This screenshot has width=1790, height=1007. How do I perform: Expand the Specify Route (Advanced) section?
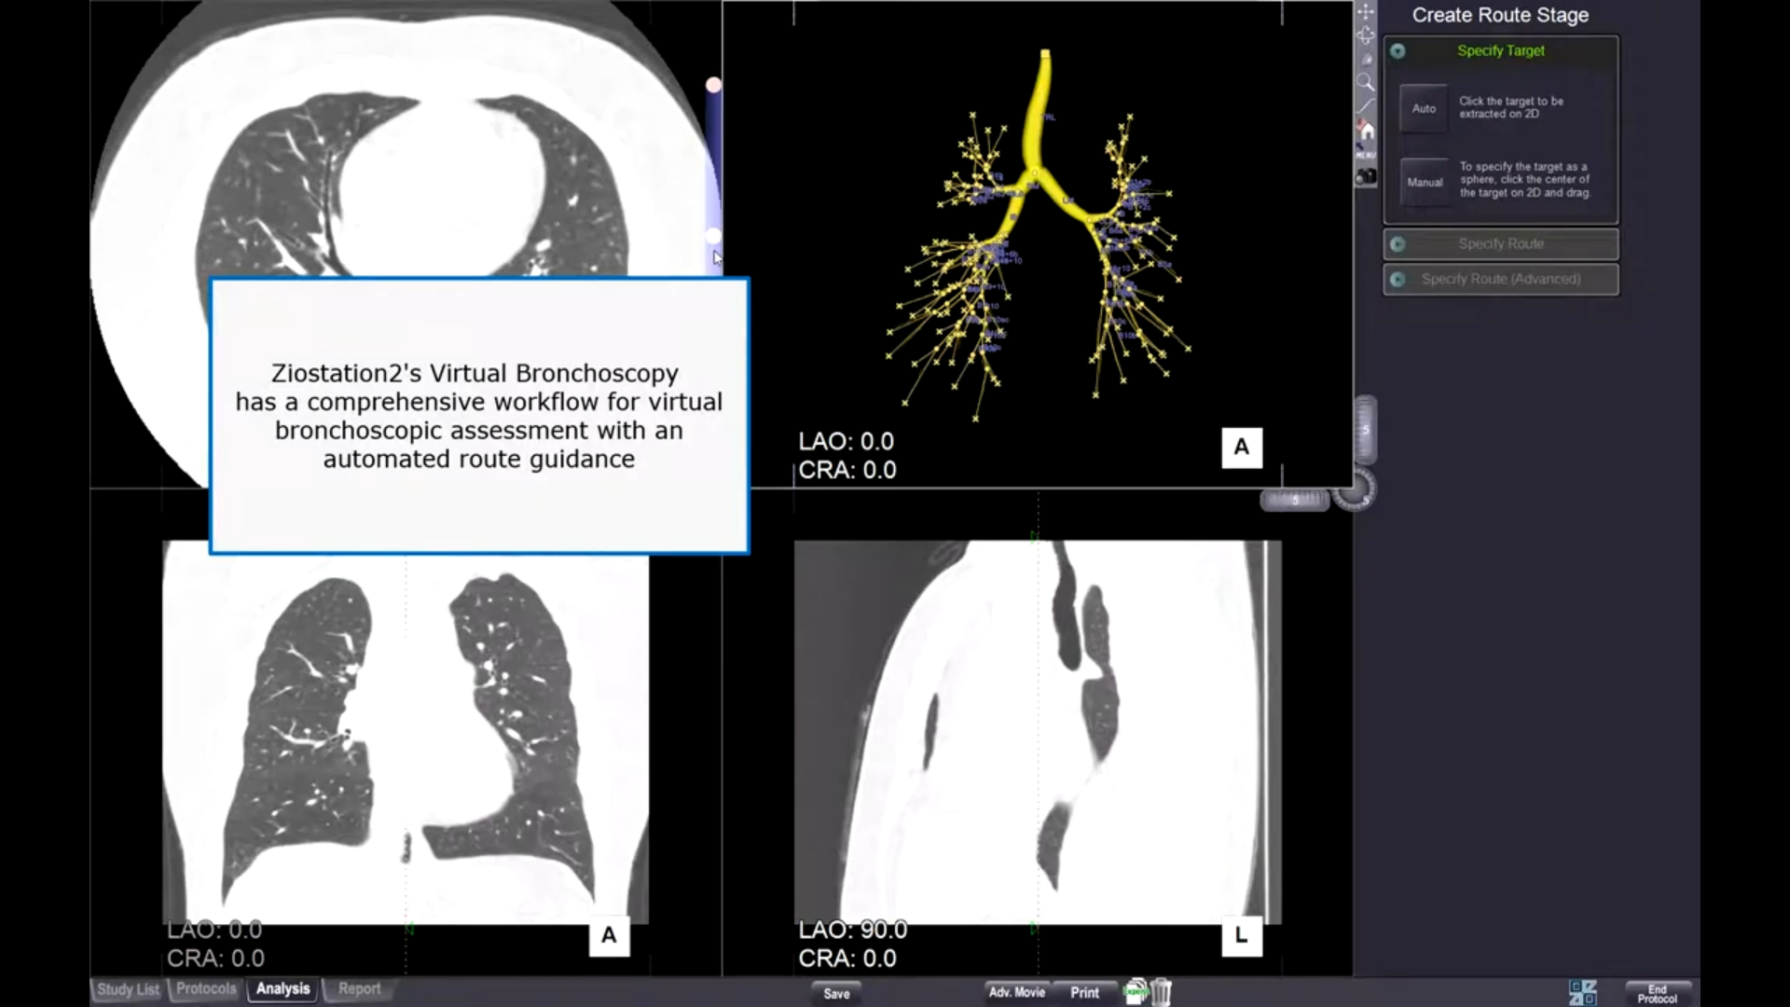pos(1501,279)
